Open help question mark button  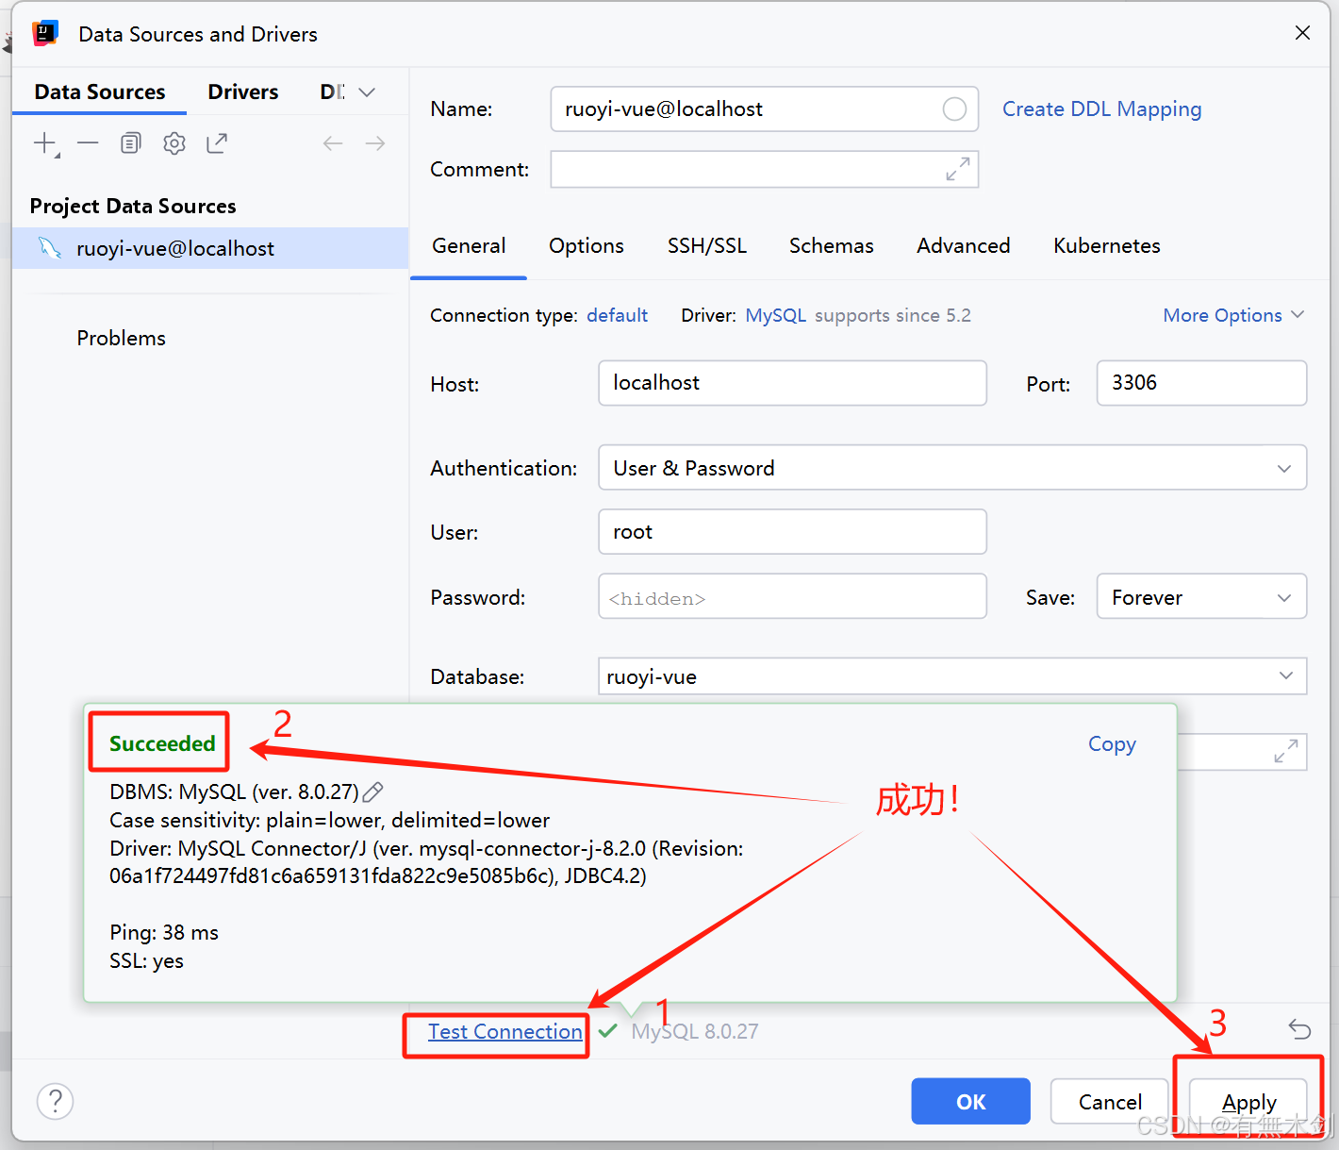click(55, 1101)
